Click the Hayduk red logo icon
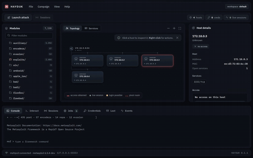The image size is (253, 158). 7,7
